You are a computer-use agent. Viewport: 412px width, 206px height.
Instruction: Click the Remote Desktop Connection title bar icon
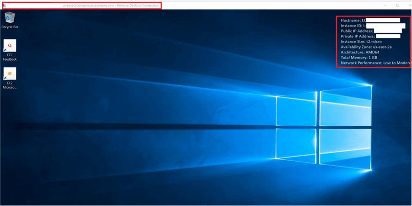point(4,5)
